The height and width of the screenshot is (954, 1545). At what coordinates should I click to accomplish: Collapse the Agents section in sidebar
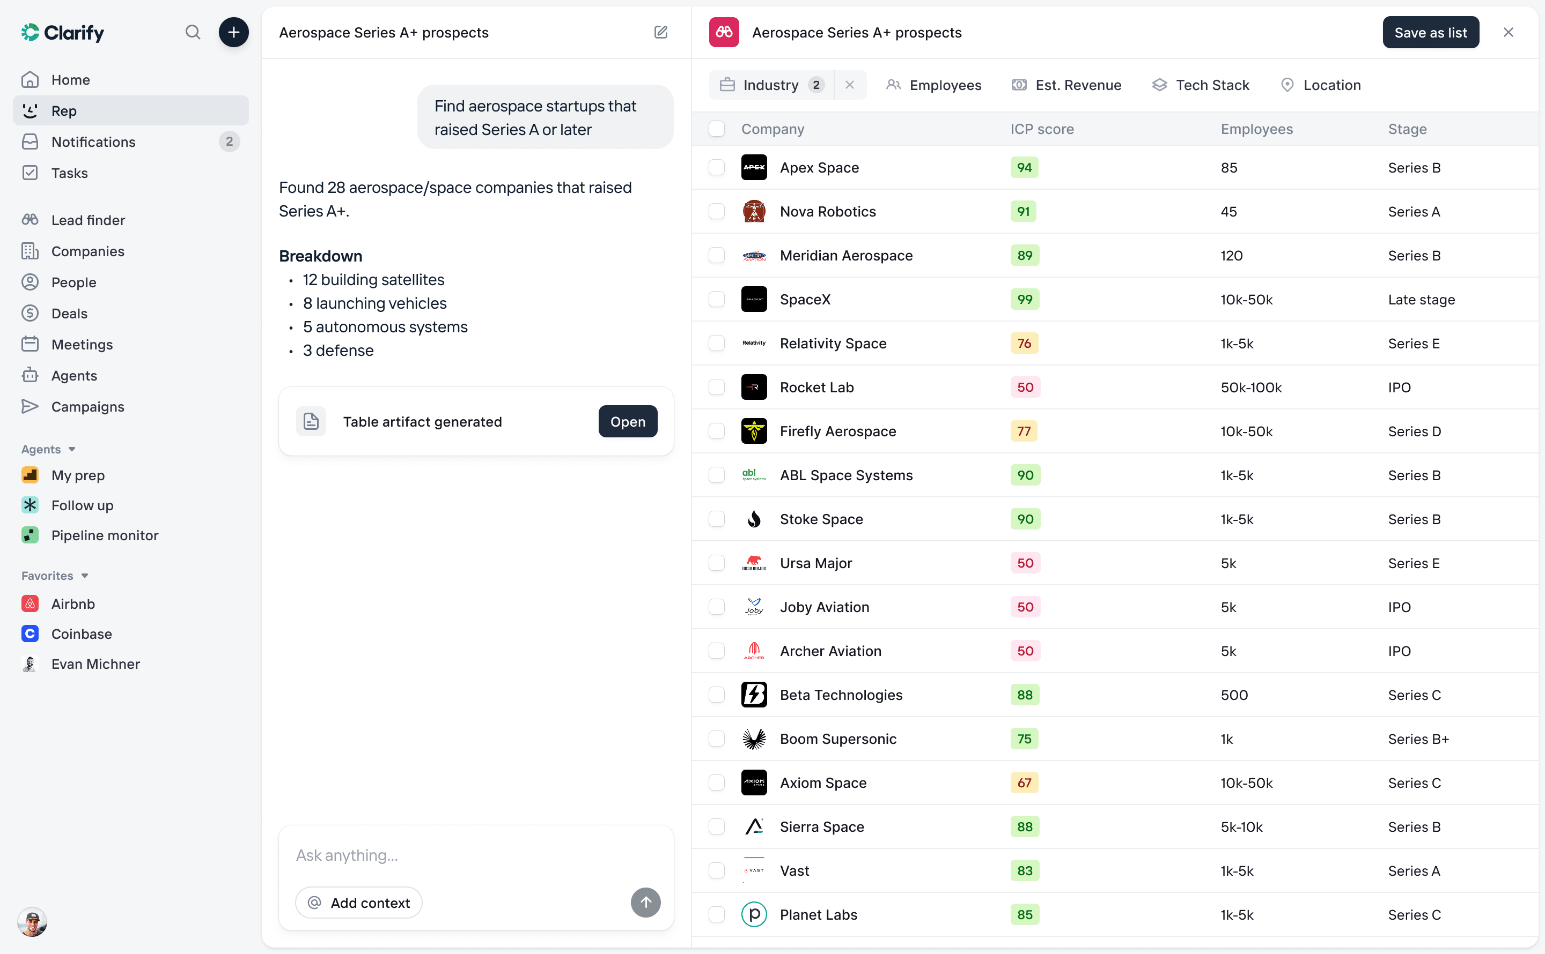coord(49,449)
